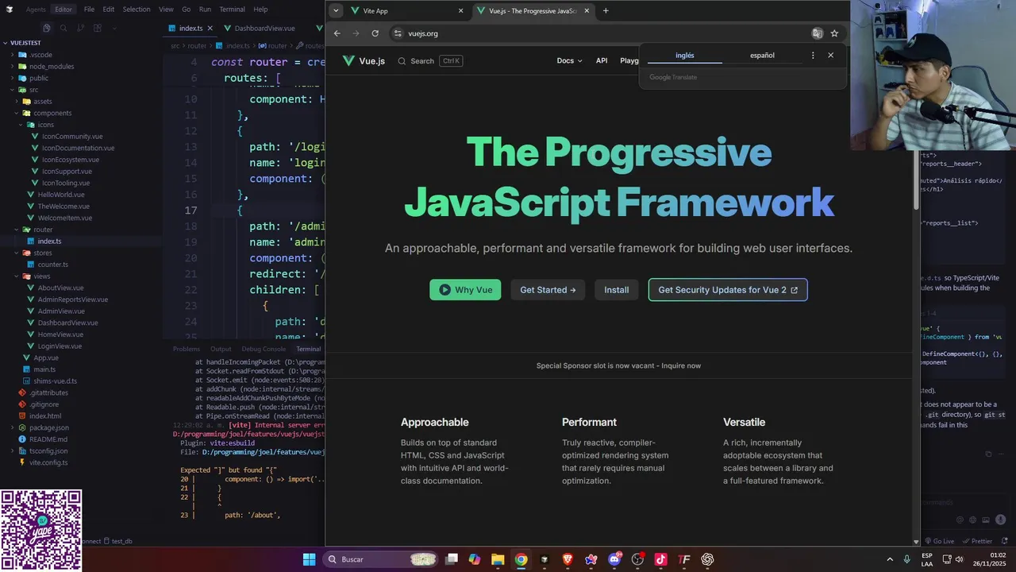Show more sidebar views chevron
Viewport: 1016px width, 572px height.
[x=114, y=28]
